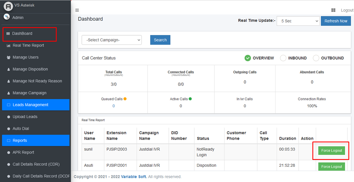This screenshot has height=182, width=354.
Task: Select the OVERVIEW radio option
Action: click(248, 58)
